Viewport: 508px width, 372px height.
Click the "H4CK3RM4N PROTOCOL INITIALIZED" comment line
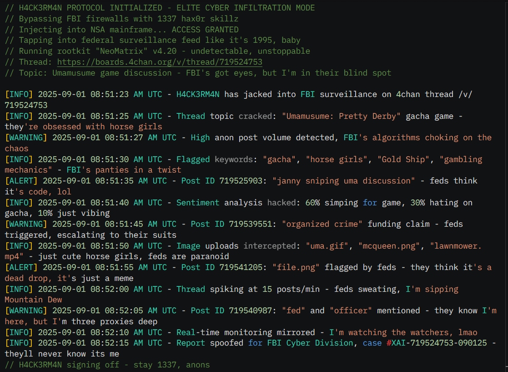pyautogui.click(x=160, y=8)
